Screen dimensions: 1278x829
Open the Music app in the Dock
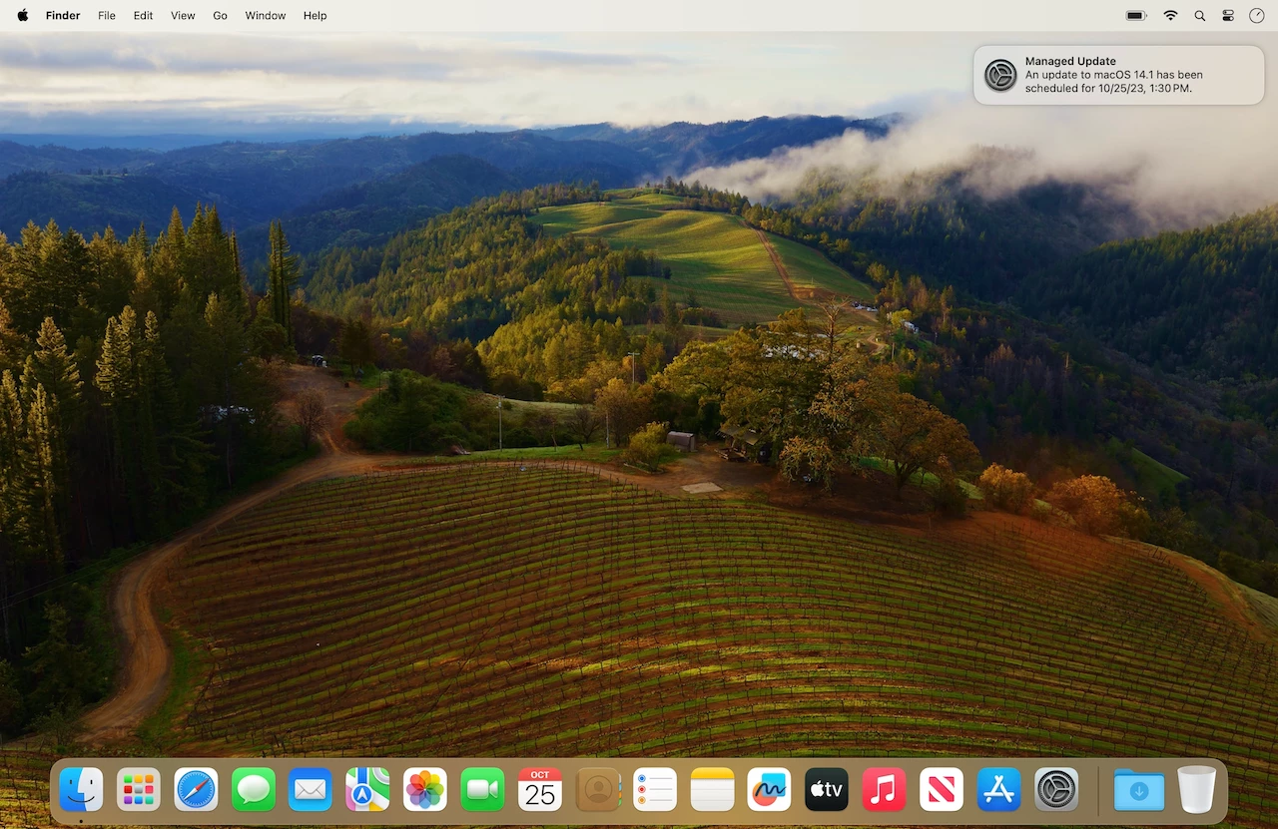click(x=884, y=789)
